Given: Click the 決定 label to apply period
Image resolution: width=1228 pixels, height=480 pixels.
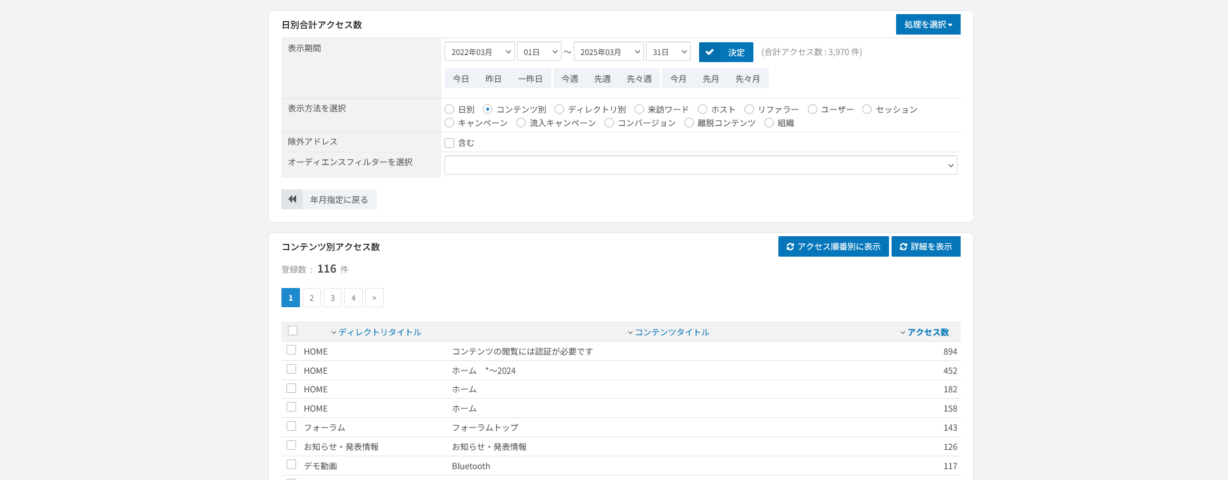Looking at the screenshot, I should (737, 52).
